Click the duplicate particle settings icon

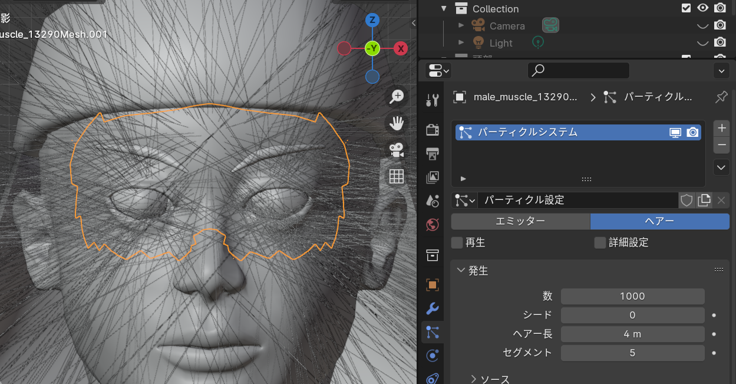[x=704, y=200]
